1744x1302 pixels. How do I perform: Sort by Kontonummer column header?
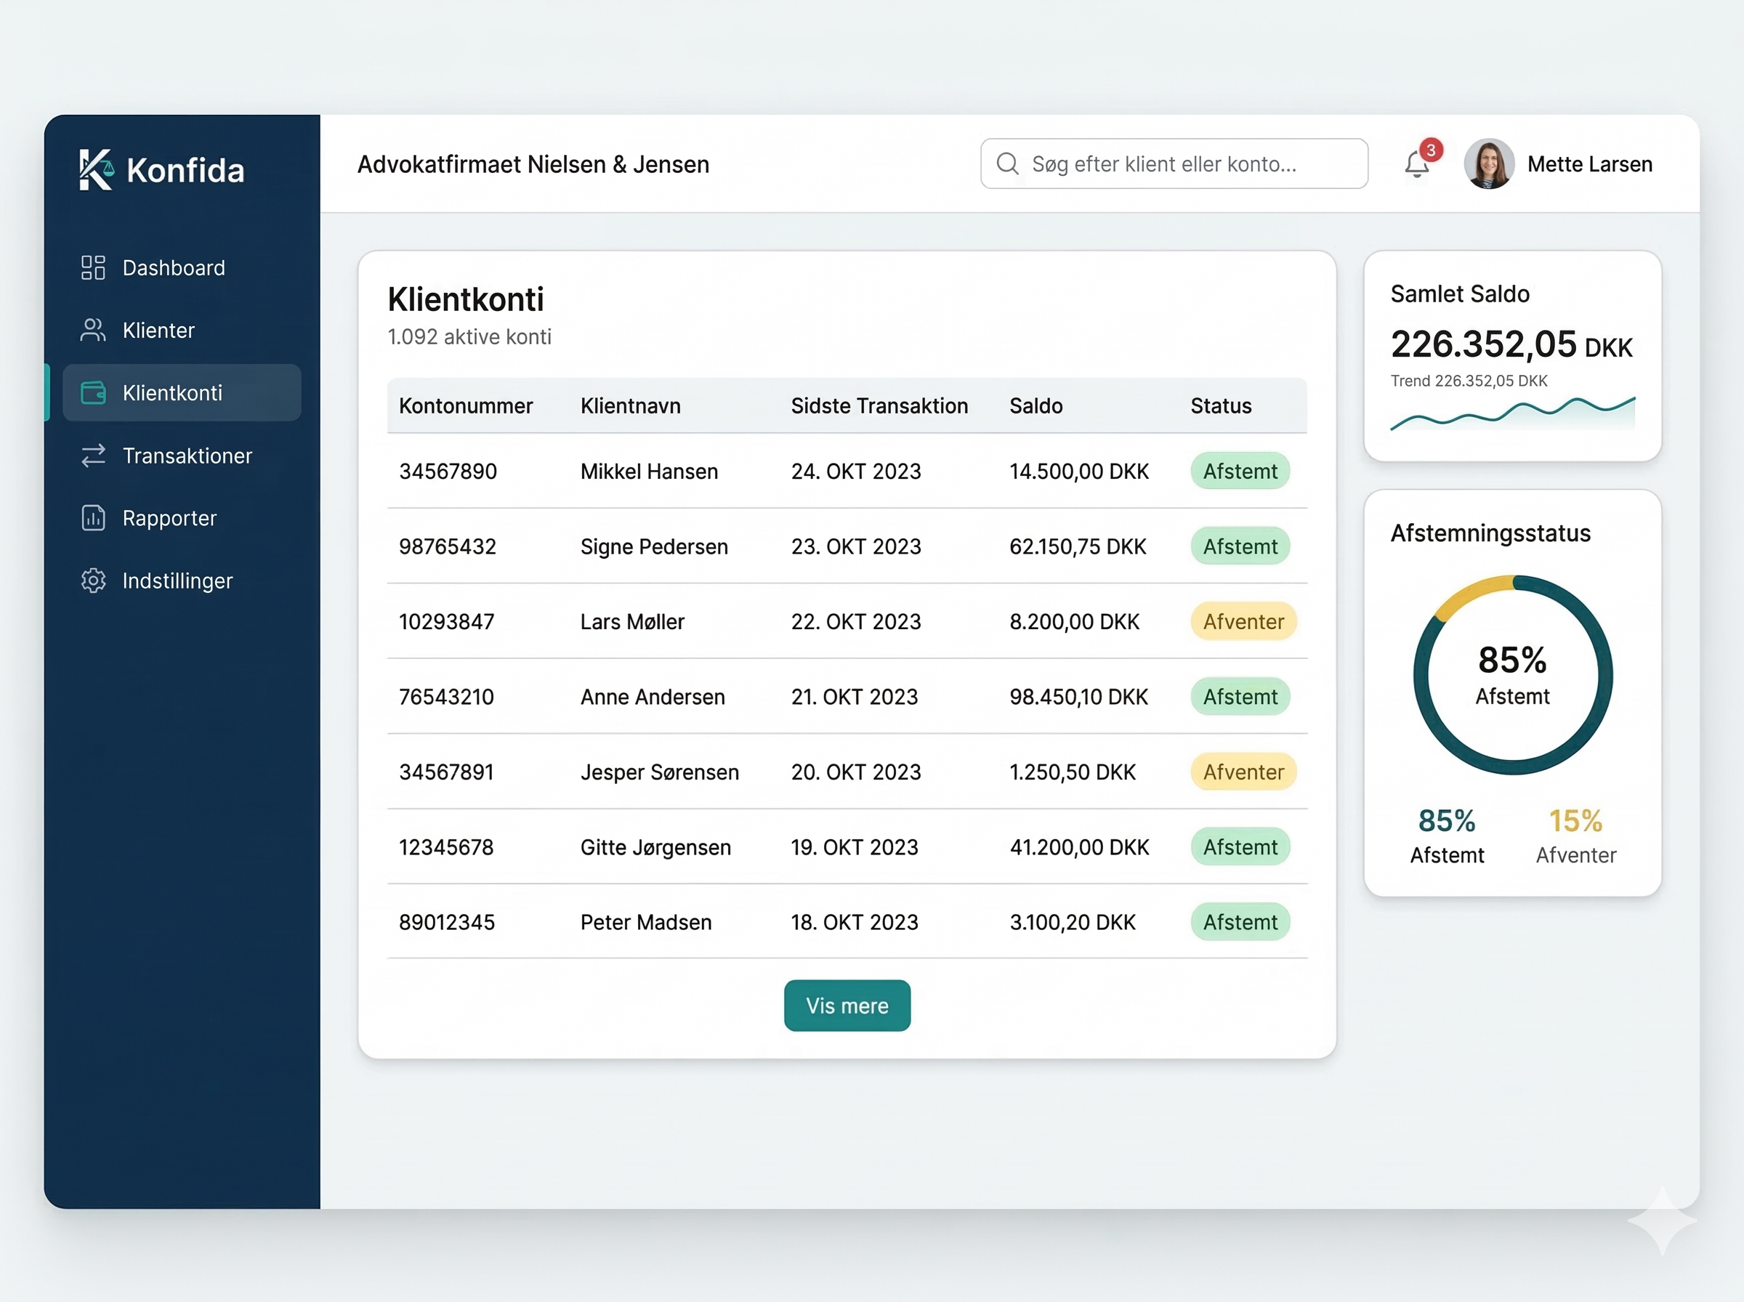coord(466,406)
